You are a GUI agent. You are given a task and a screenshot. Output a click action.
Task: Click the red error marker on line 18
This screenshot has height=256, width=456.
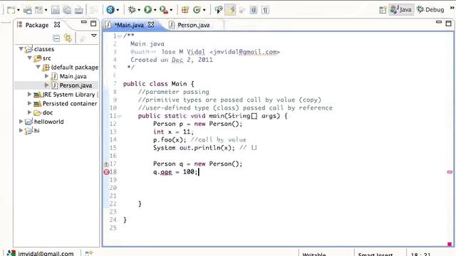[x=106, y=172]
